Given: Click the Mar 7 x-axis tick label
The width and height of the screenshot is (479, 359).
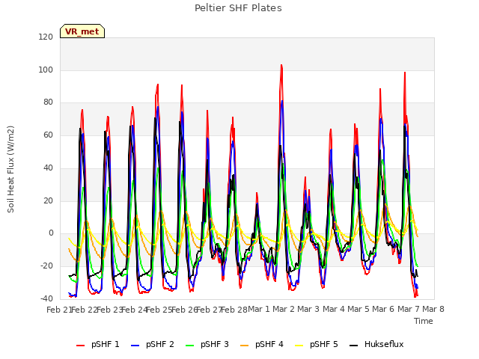Looking at the screenshot, I should [409, 310].
